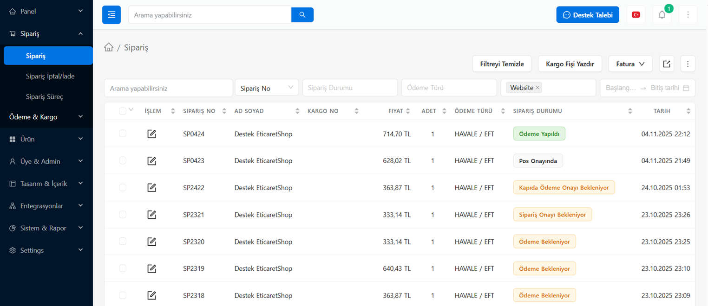Sort by the İŞLEM column sort arrows
The height and width of the screenshot is (306, 708).
173,111
